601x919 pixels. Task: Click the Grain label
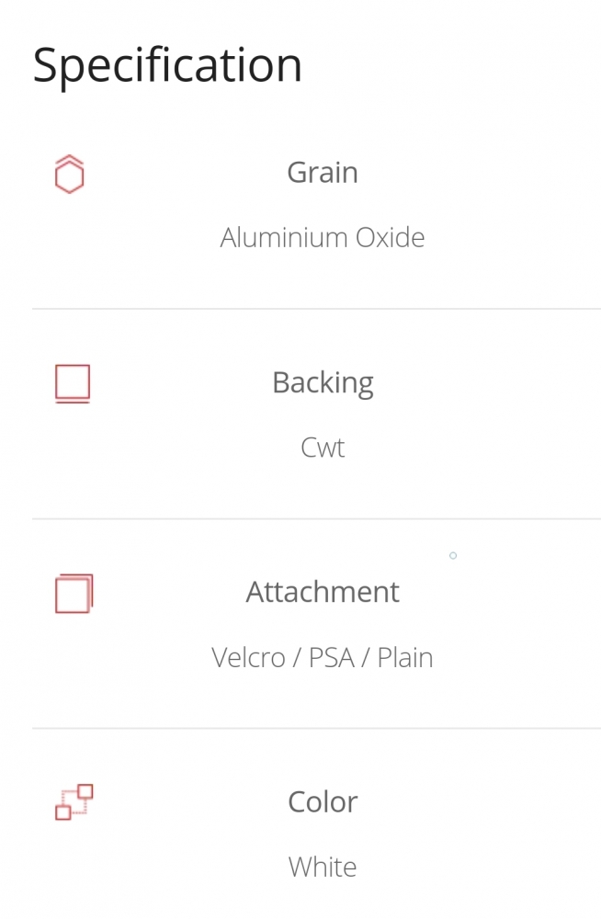click(323, 173)
